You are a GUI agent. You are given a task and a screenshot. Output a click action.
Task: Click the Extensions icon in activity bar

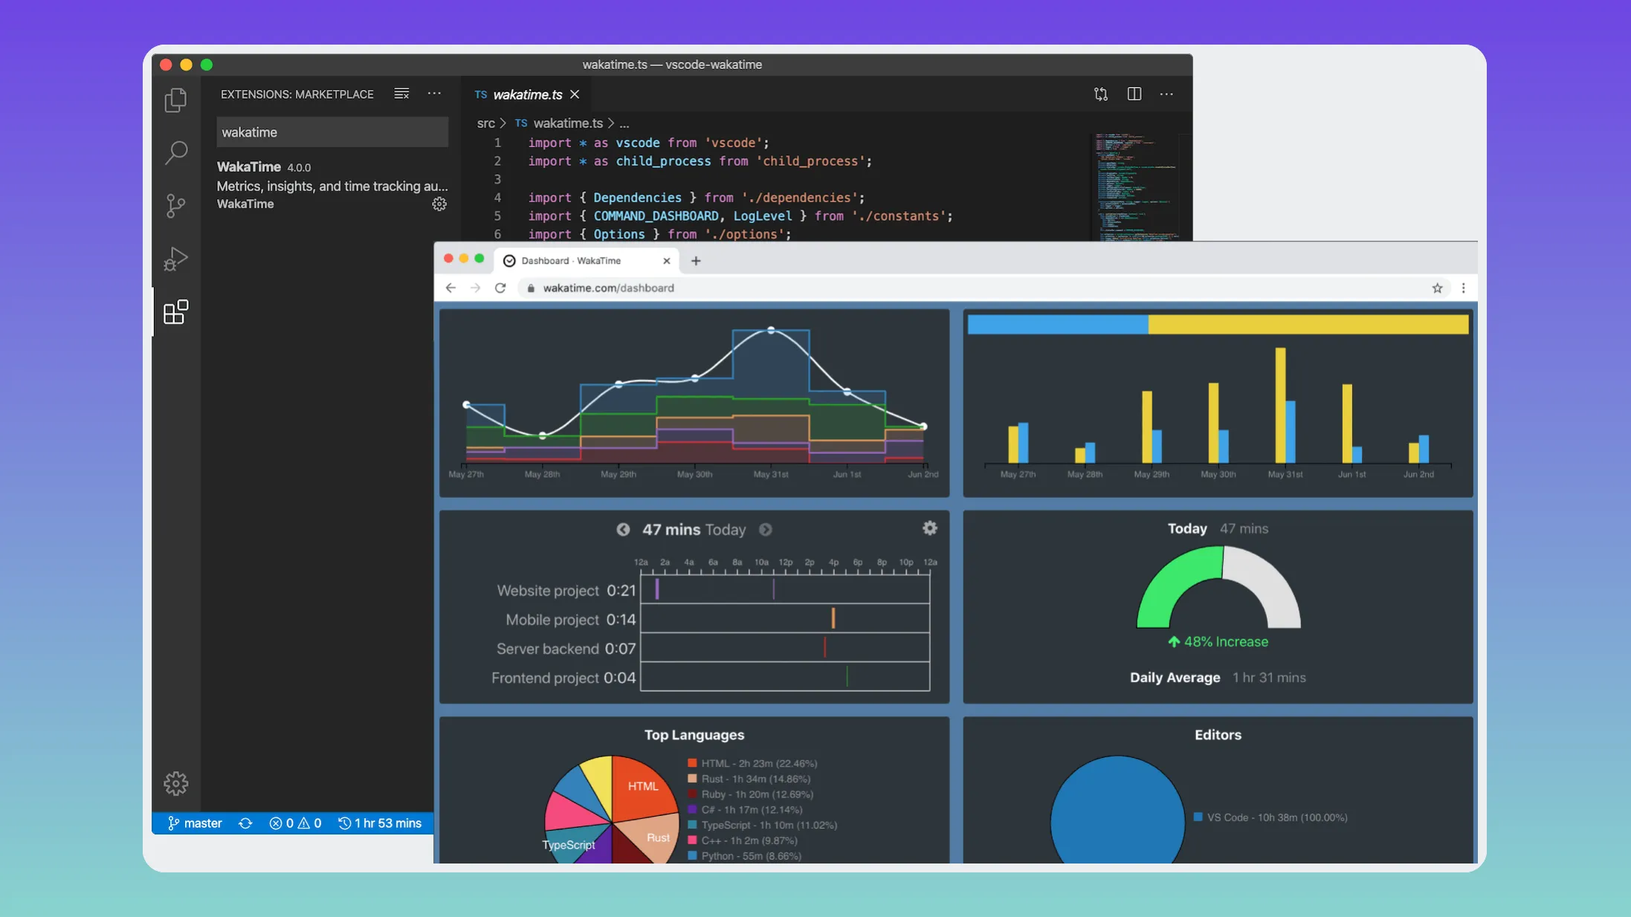[x=175, y=312]
